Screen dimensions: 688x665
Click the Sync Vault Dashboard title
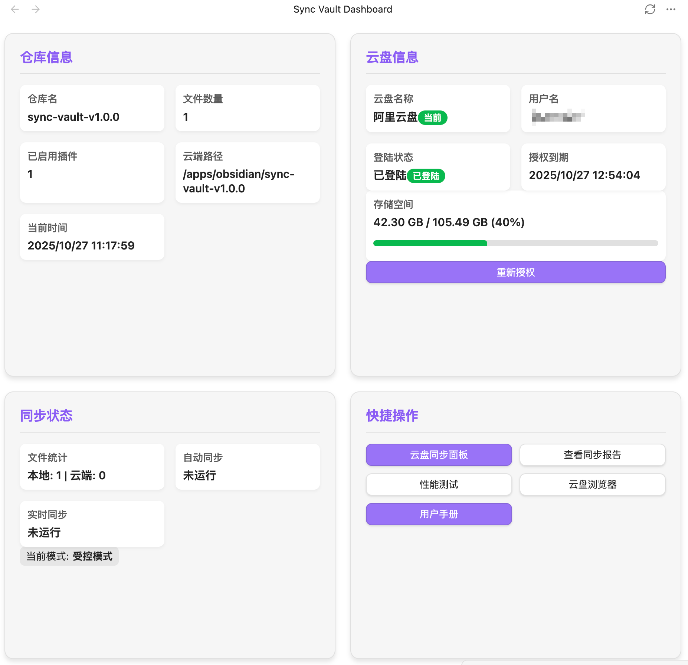(x=343, y=9)
